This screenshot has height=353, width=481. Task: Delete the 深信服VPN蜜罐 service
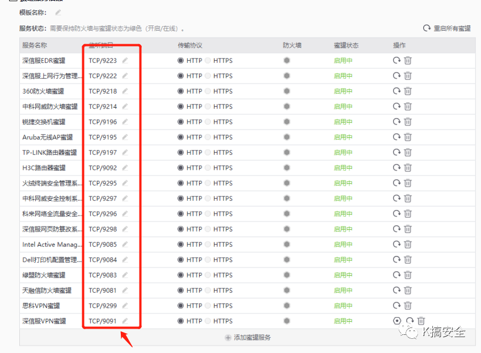(x=421, y=321)
